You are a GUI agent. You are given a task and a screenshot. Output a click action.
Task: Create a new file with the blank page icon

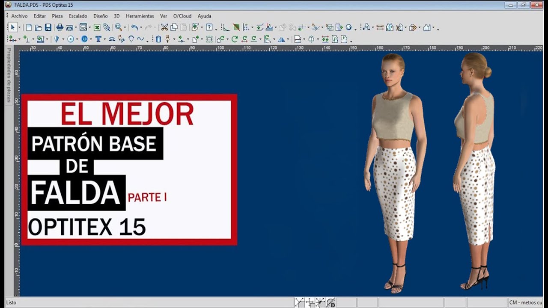pos(29,27)
